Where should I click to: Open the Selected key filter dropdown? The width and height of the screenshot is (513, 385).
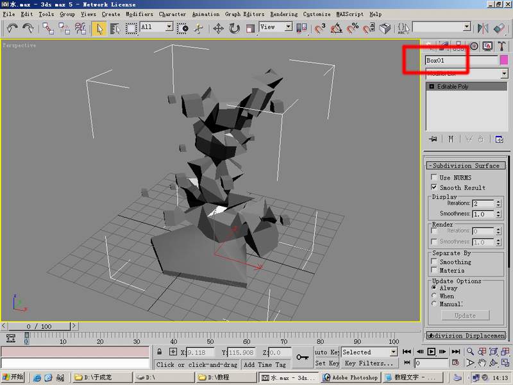[369, 352]
